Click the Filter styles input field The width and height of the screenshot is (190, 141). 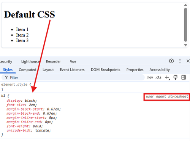click(x=73, y=77)
